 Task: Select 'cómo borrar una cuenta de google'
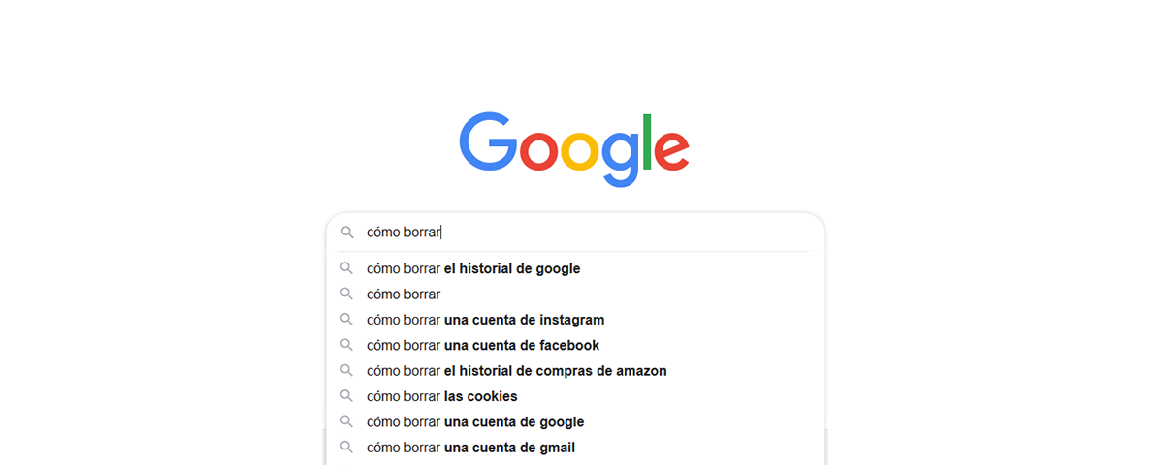(x=575, y=421)
